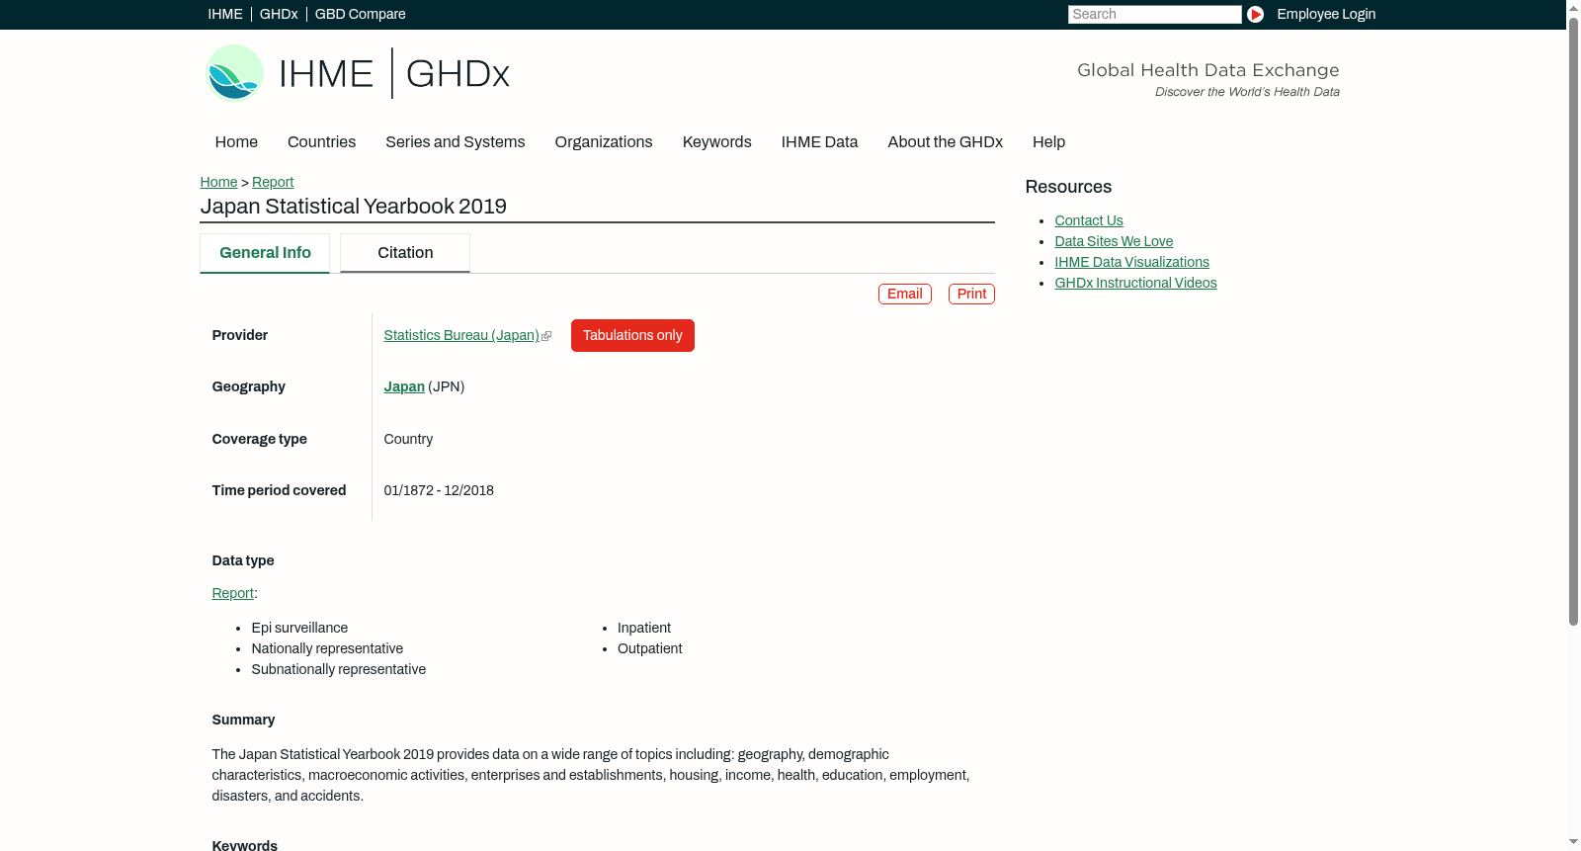Click the Search input field
The image size is (1581, 851).
coord(1154,14)
